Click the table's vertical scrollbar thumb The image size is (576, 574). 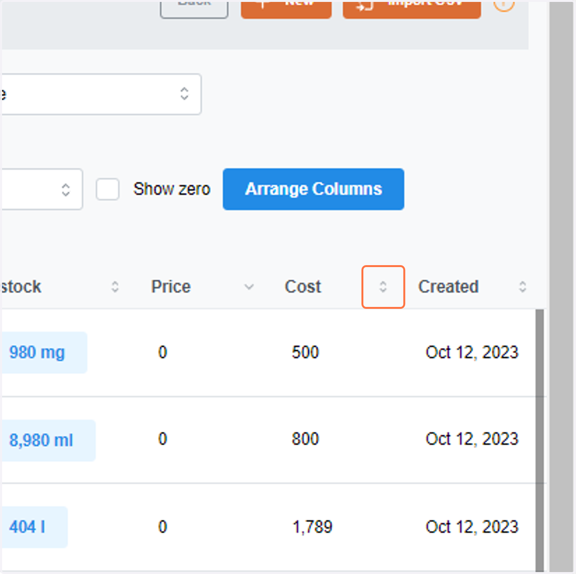tap(540, 440)
